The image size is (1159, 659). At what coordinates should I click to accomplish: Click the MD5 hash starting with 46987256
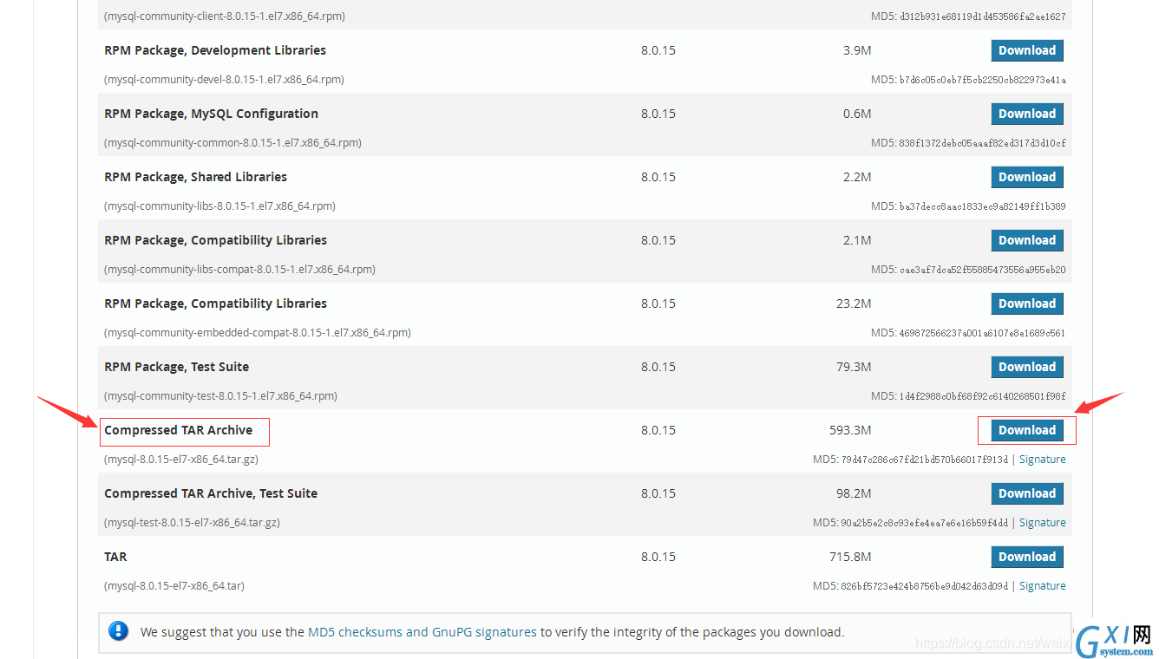[x=984, y=333]
